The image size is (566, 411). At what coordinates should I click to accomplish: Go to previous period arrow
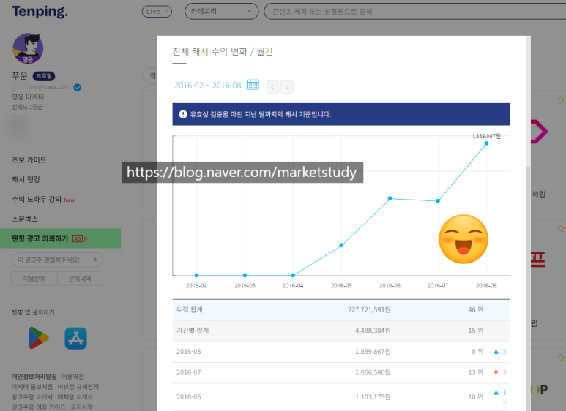pos(272,87)
